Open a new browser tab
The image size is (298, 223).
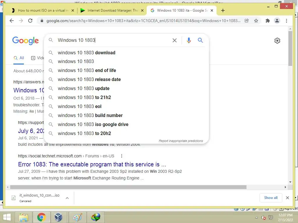click(223, 10)
